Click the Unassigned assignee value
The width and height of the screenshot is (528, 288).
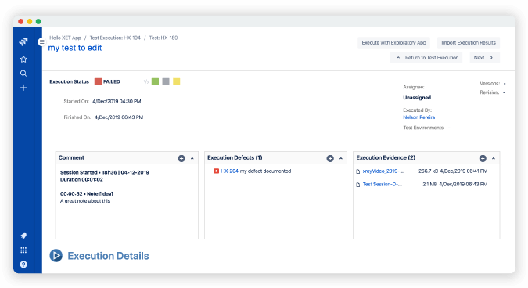(417, 98)
